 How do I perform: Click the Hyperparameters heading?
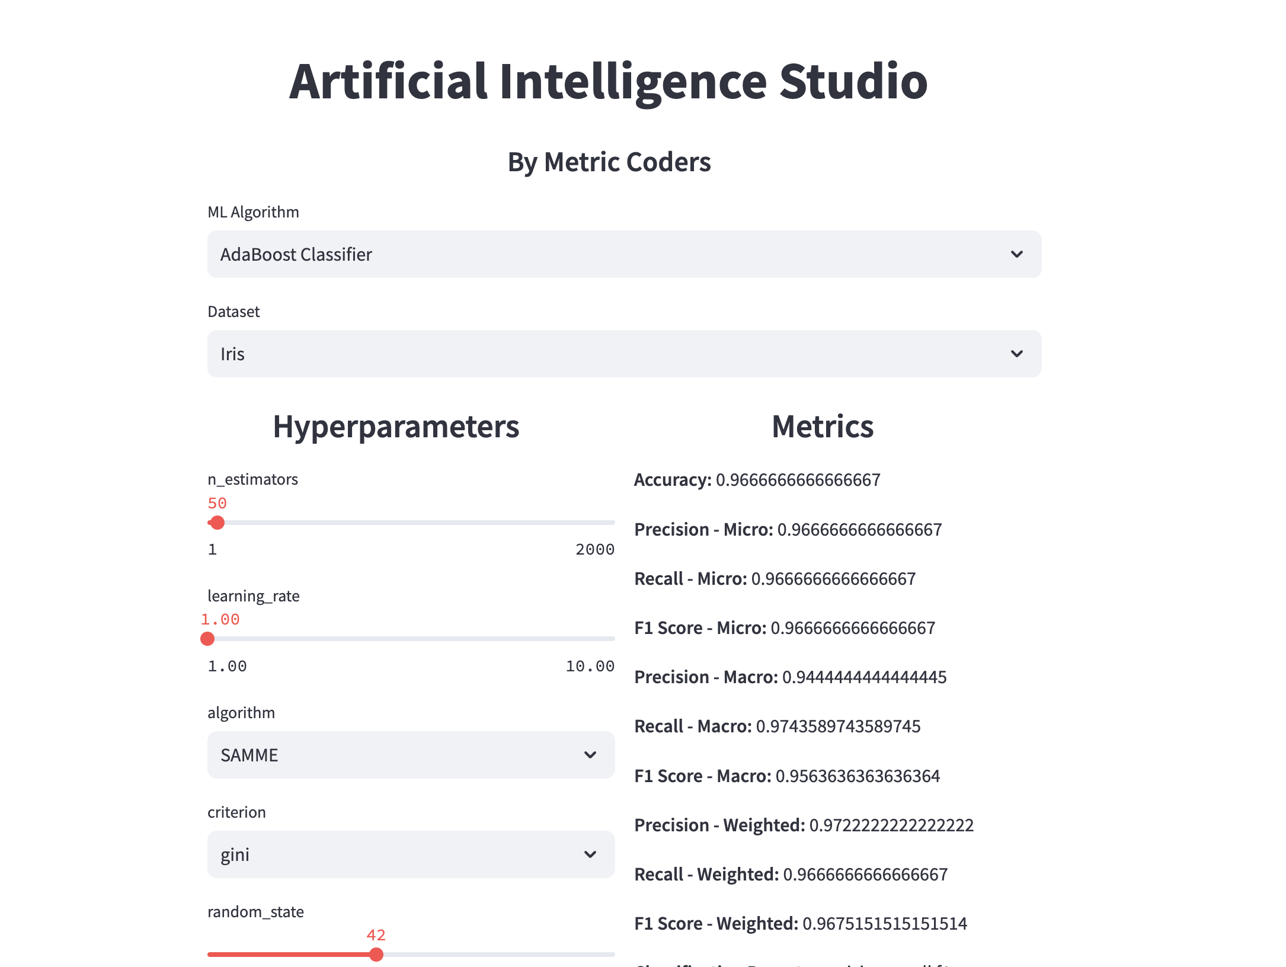pos(396,427)
